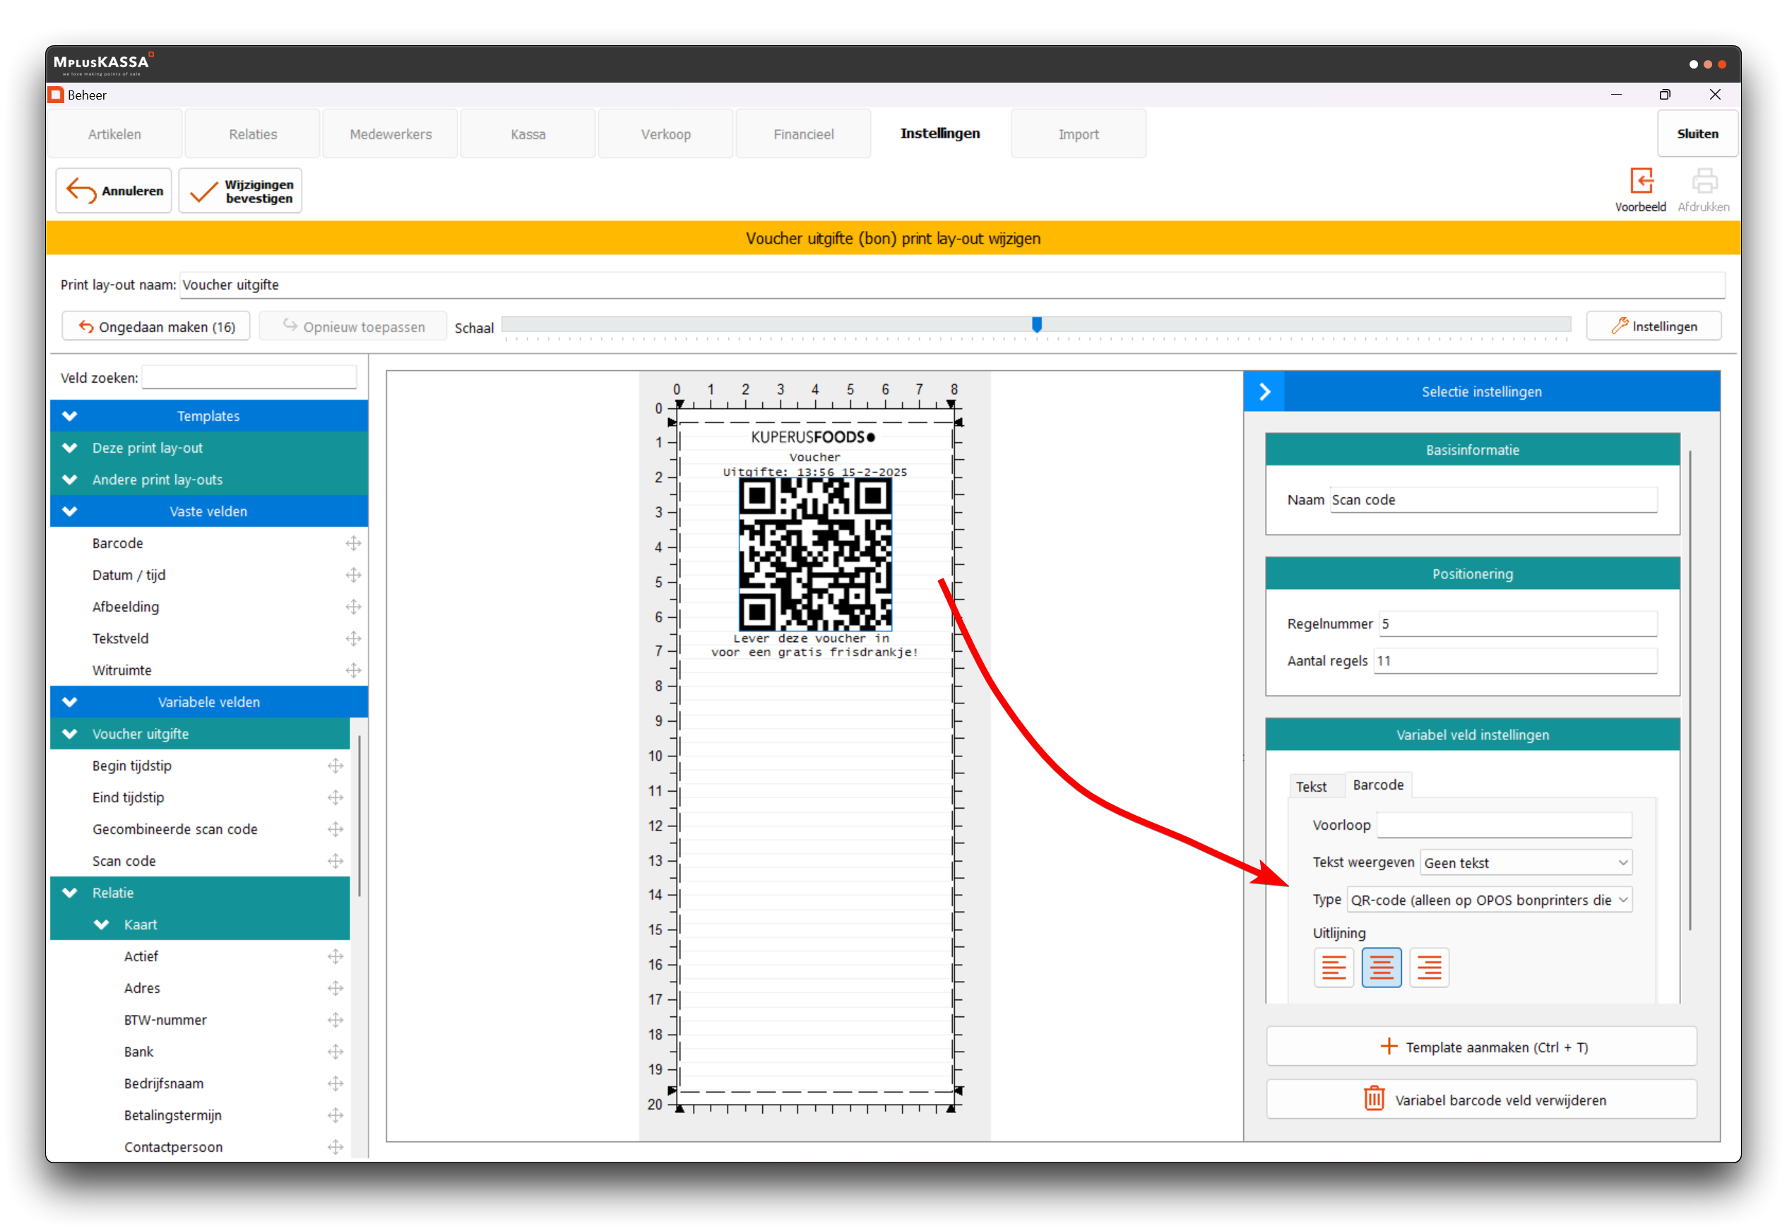The width and height of the screenshot is (1787, 1231).
Task: Click the Afdrukken printer icon
Action: [x=1704, y=182]
